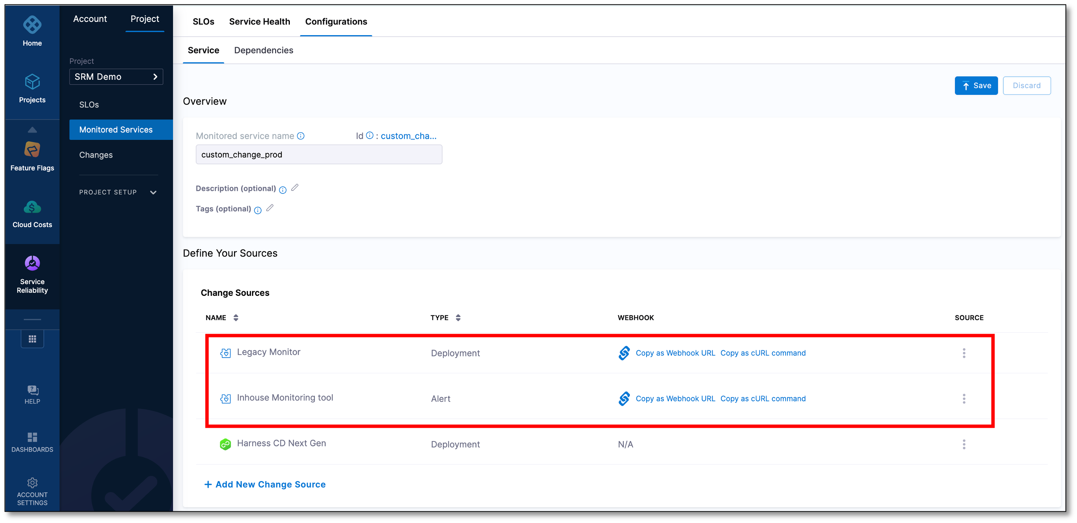1077x523 pixels.
Task: Open Account Settings from the sidebar
Action: coord(32,483)
